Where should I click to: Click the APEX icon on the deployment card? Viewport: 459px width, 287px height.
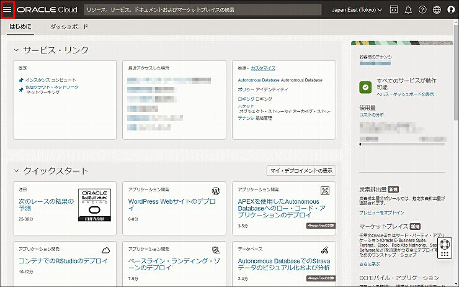coord(325,191)
